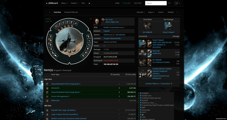Open the orange caret dropdown after Post
The image size is (227, 120).
(x=89, y=3)
